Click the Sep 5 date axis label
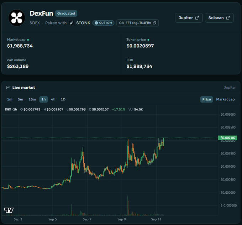The height and width of the screenshot is (225, 242). coord(52,219)
